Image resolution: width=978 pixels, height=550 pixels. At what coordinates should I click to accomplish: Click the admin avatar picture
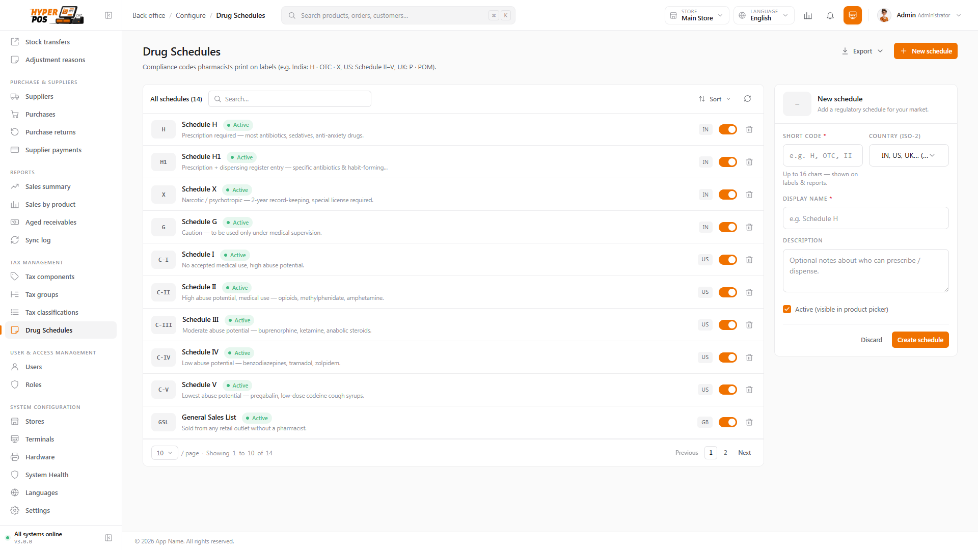point(884,15)
